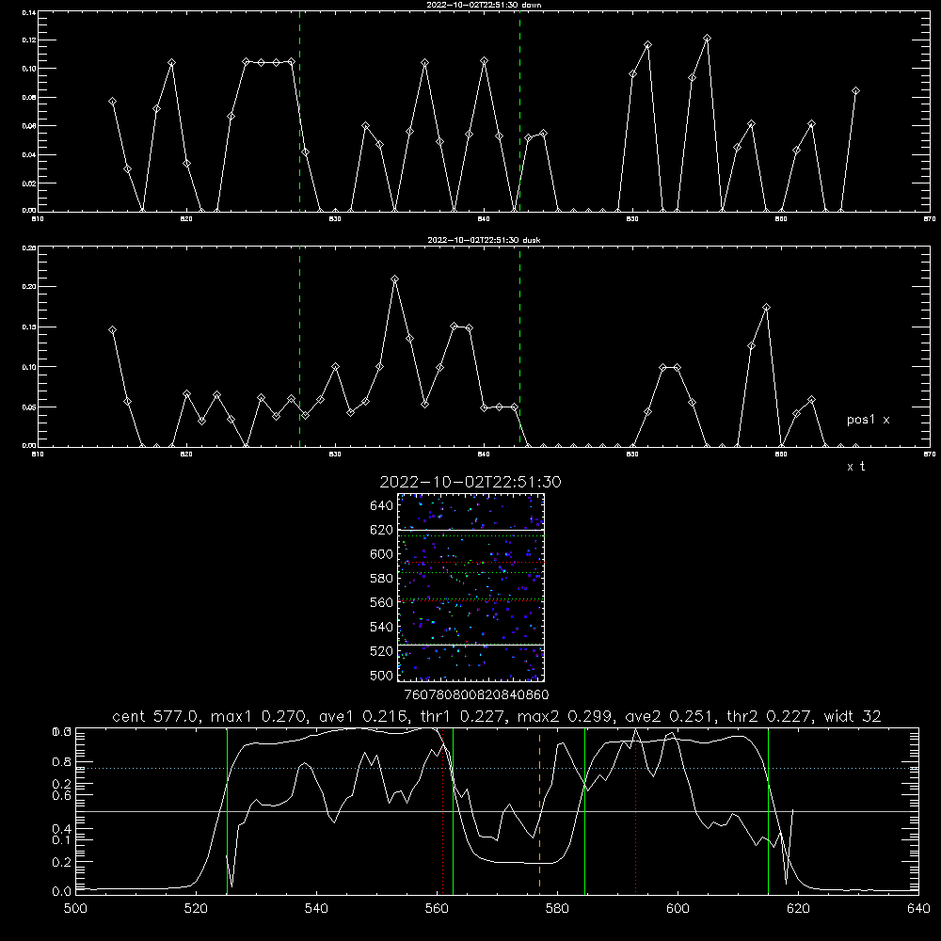The height and width of the screenshot is (941, 941).
Task: Click the 'pos1 x' annotation
Action: pos(868,420)
